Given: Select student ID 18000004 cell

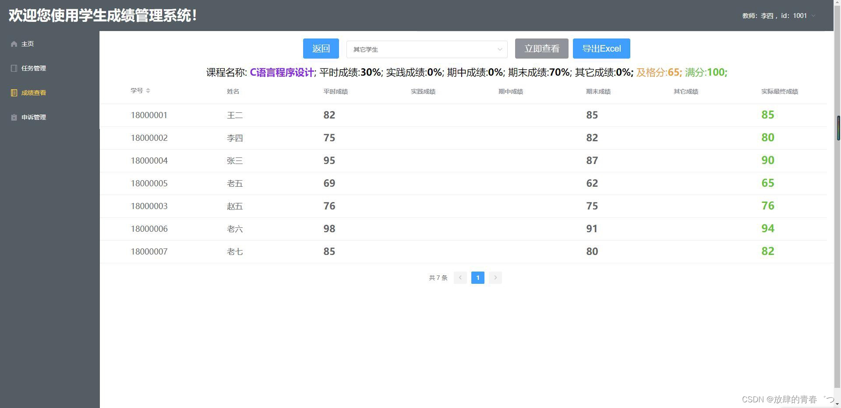Looking at the screenshot, I should coord(149,160).
